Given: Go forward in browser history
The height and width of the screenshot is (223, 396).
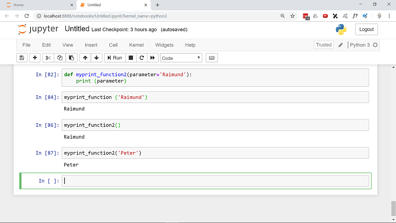Looking at the screenshot, I should (x=17, y=16).
